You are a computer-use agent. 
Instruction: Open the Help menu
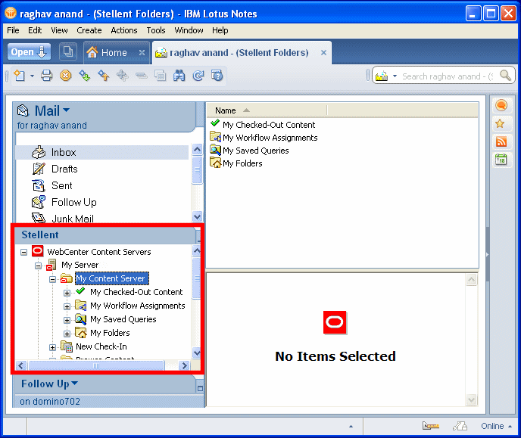pos(220,30)
